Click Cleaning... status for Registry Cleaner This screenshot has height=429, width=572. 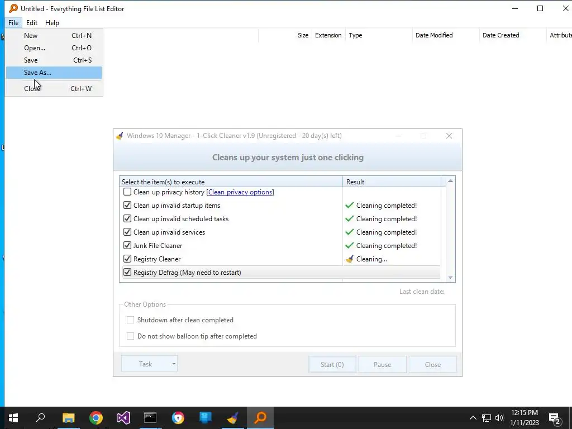point(371,259)
